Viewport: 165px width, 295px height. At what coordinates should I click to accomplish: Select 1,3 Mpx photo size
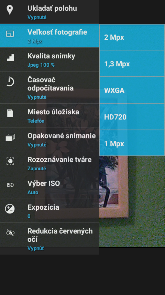(x=132, y=64)
